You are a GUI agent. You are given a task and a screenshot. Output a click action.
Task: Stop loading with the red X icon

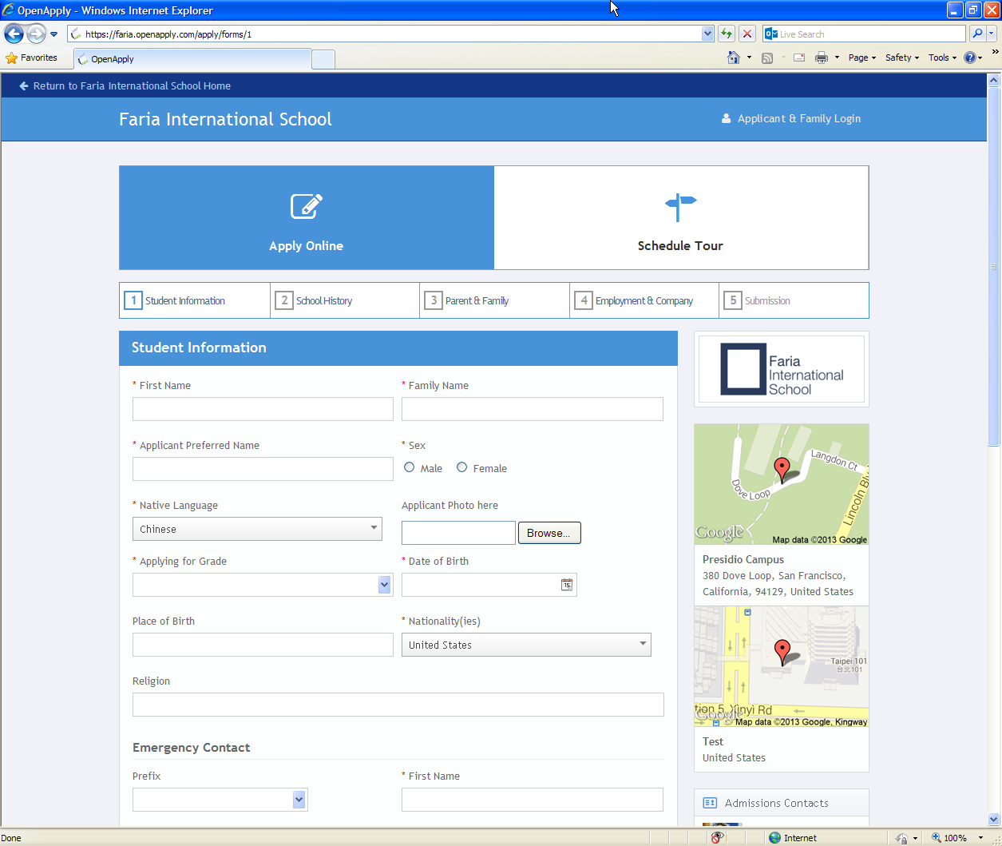tap(747, 34)
